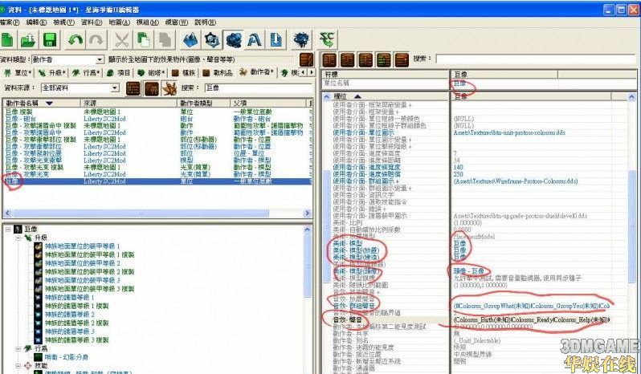Image resolution: width=641 pixels, height=374 pixels.
Task: Click value 頭像 - 巨像 in fields table
Action: [x=468, y=271]
